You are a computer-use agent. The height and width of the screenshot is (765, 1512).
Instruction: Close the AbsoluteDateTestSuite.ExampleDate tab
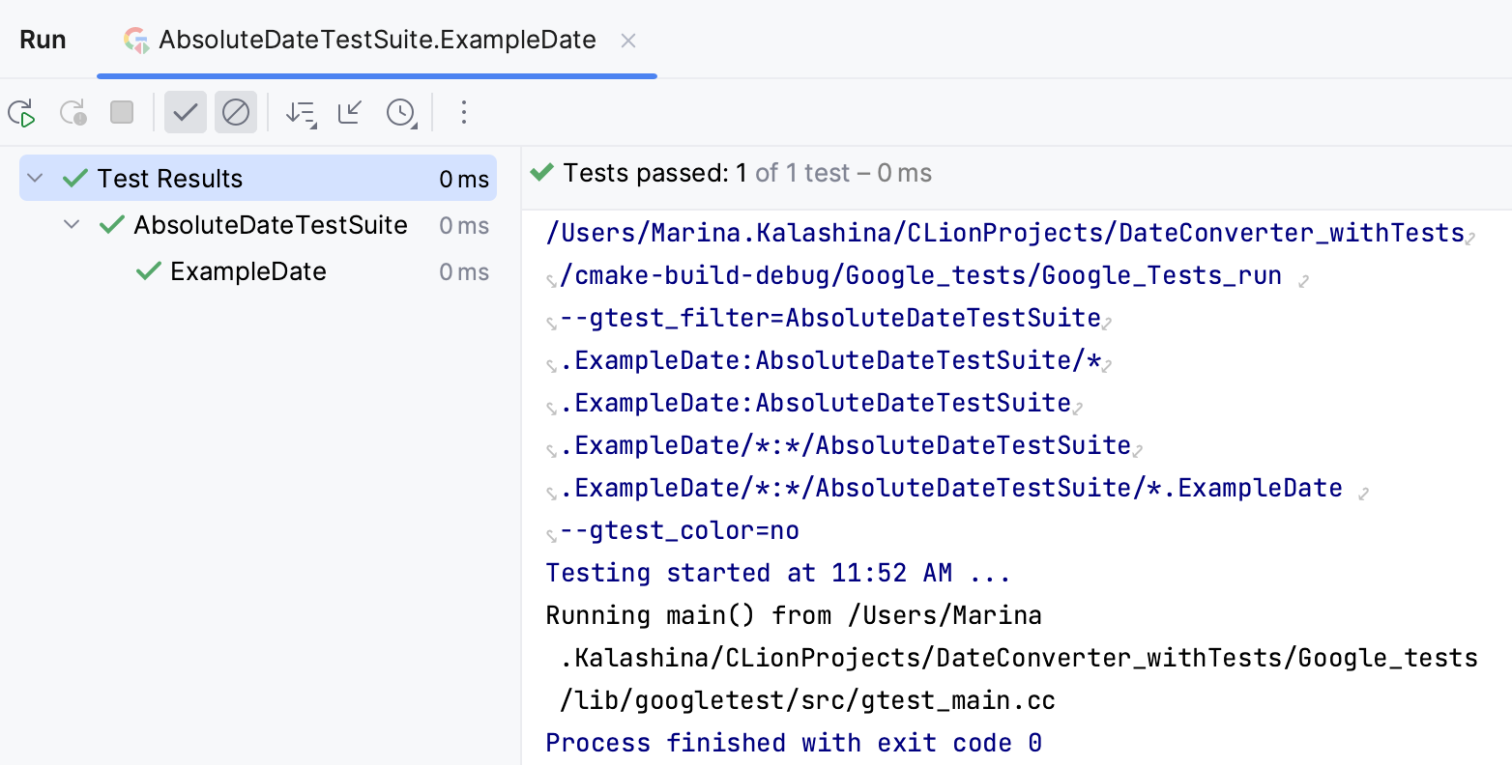click(628, 41)
